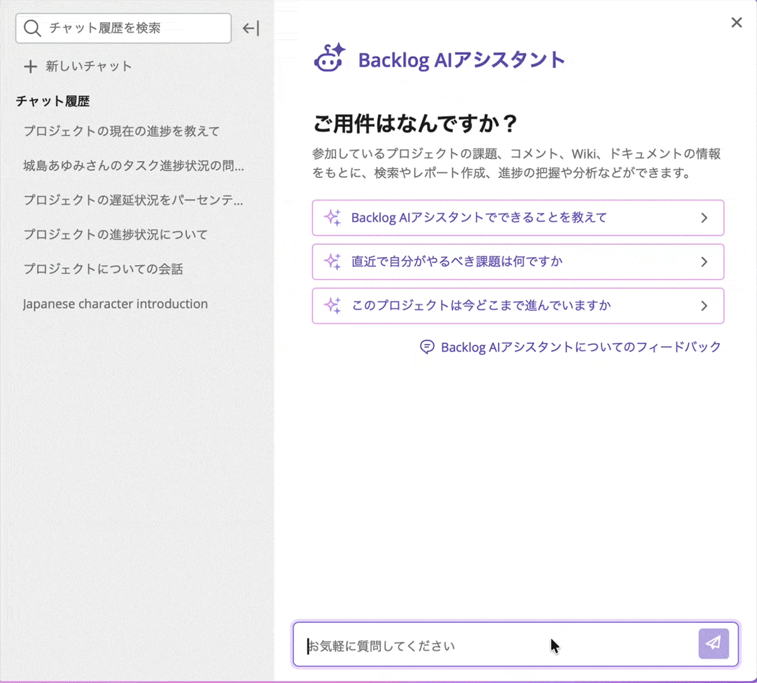Collapse the chat history sidebar
The height and width of the screenshot is (683, 757).
pos(250,28)
